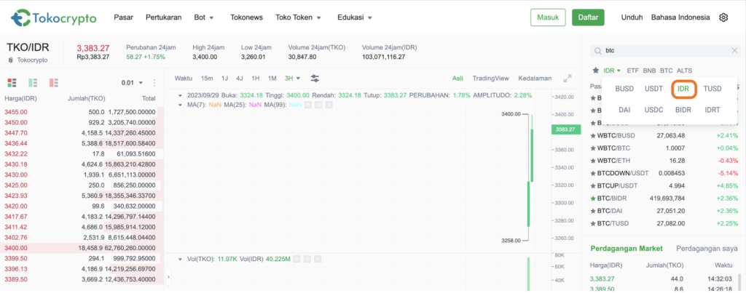Open the Toko Token dropdown menu
The height and width of the screenshot is (293, 746).
point(298,17)
